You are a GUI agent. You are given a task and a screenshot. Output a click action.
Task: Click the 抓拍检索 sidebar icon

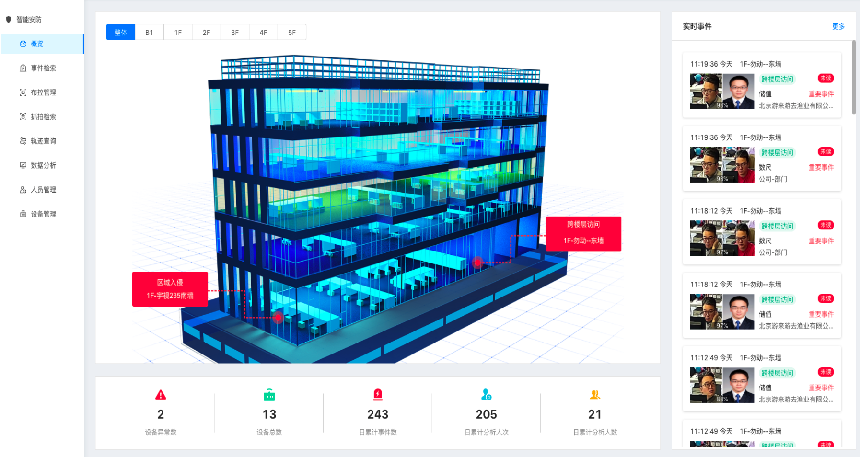(23, 117)
